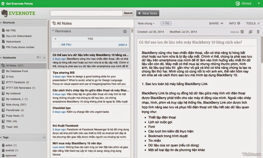The height and width of the screenshot is (158, 263).
Task: Open the thủ thuật Facebook note
Action: [x=90, y=131]
